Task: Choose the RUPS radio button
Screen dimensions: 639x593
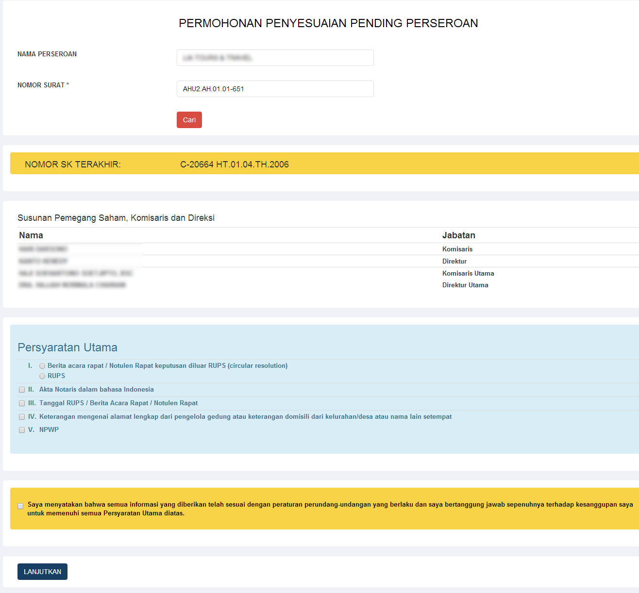Action: pos(42,376)
